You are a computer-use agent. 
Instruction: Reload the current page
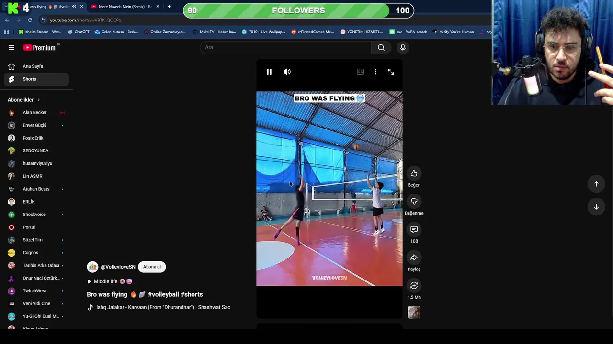click(x=30, y=20)
